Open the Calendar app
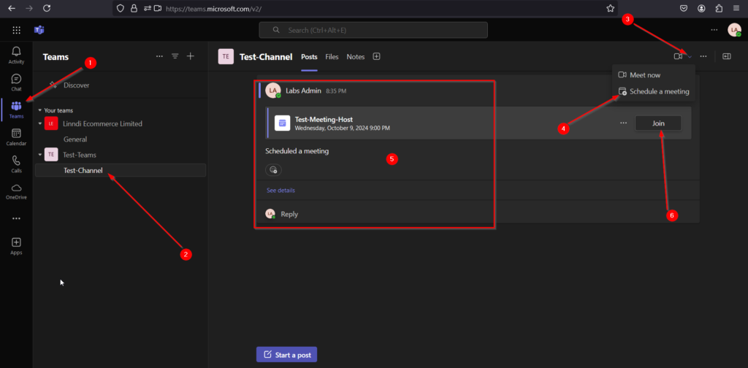Screen dimensions: 748x368 16,137
